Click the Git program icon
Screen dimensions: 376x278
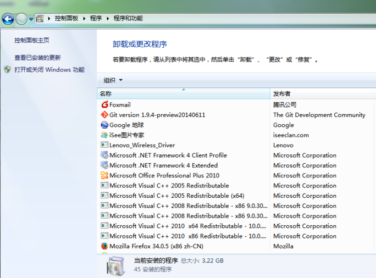click(x=104, y=115)
